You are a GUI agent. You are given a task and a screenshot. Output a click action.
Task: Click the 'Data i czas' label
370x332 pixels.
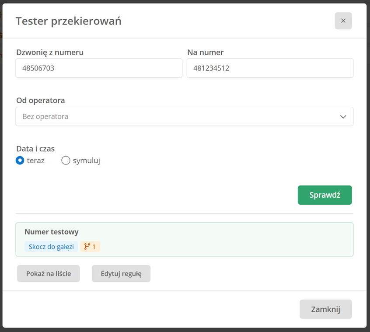[x=35, y=149]
